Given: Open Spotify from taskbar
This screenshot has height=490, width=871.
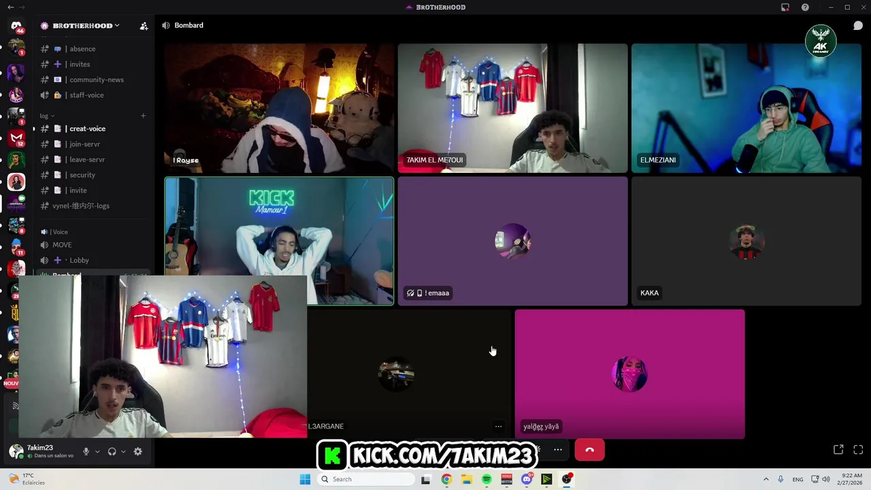Looking at the screenshot, I should (x=487, y=479).
